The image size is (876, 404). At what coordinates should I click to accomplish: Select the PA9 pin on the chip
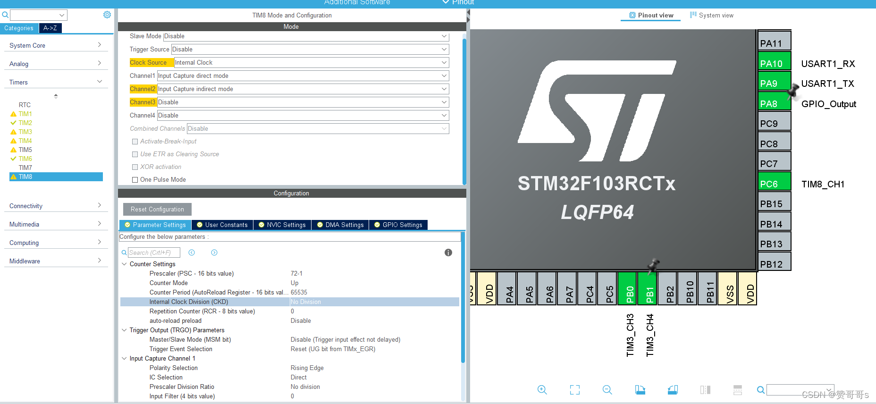[774, 81]
